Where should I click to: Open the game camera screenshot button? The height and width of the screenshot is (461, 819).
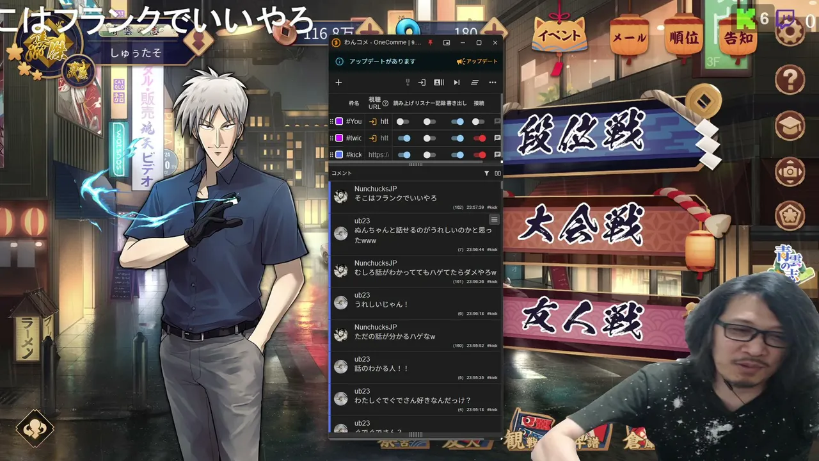[x=790, y=171]
